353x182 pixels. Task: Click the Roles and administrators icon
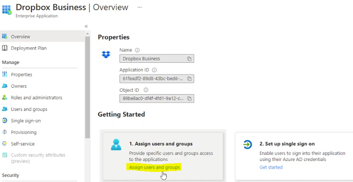(4, 97)
